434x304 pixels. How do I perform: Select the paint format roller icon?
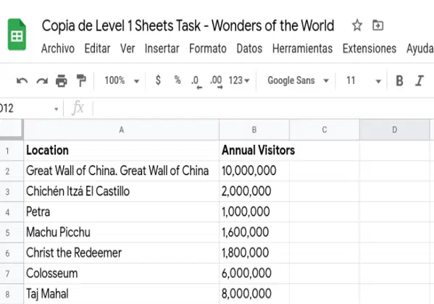click(x=81, y=81)
